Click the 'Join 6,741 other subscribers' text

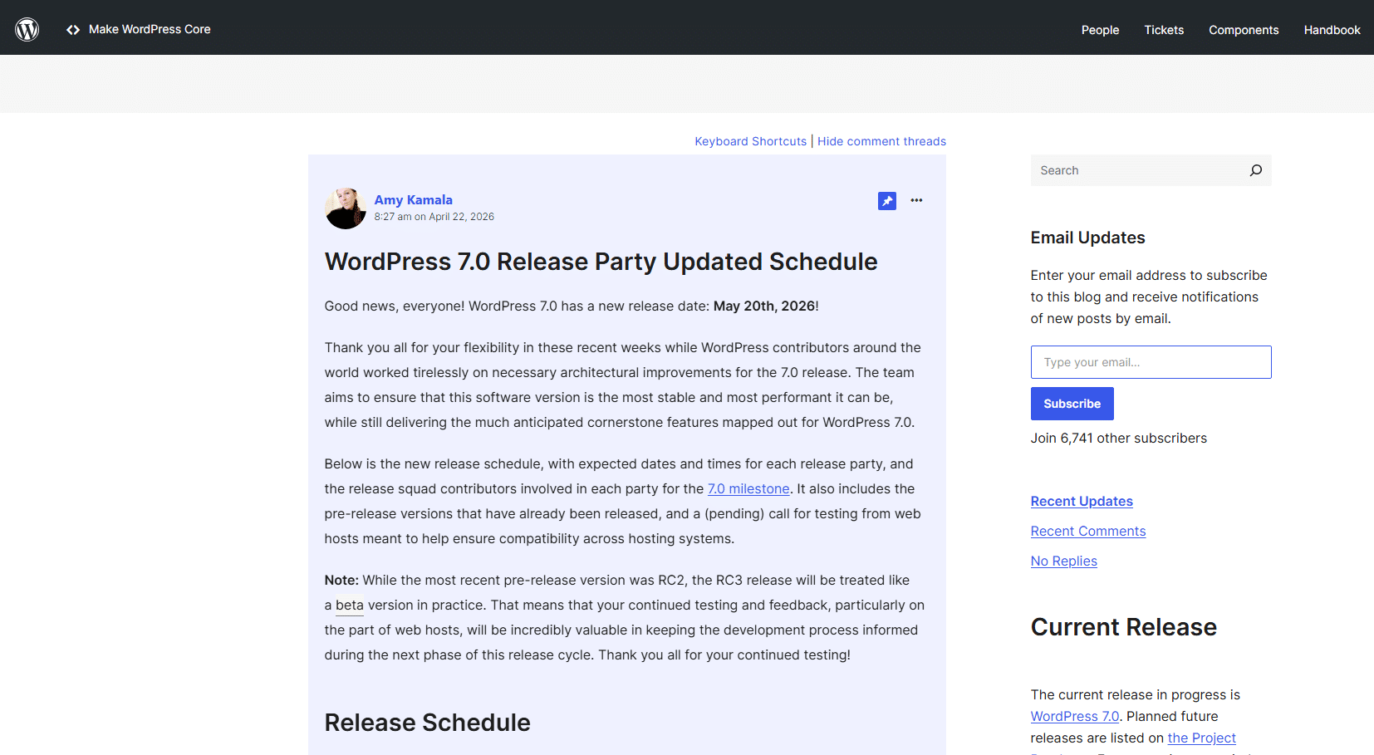(x=1118, y=438)
